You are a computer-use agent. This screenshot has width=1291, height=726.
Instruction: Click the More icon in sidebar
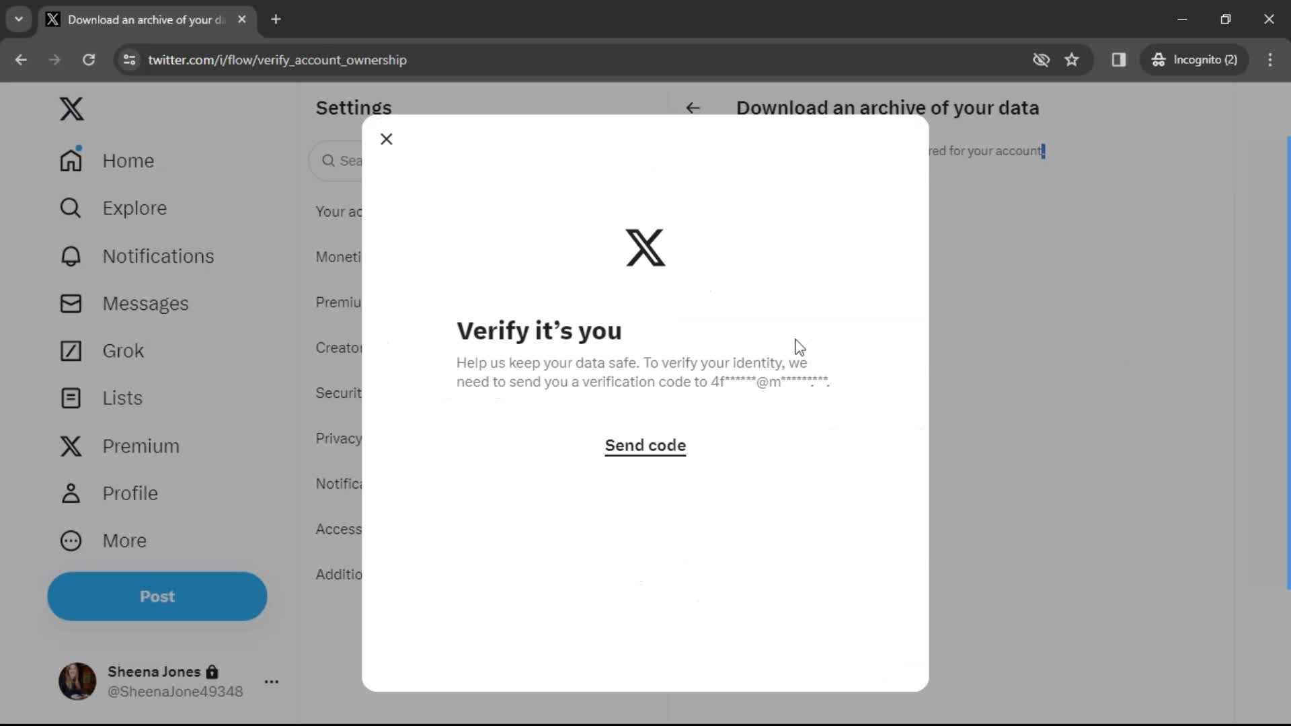click(x=71, y=540)
